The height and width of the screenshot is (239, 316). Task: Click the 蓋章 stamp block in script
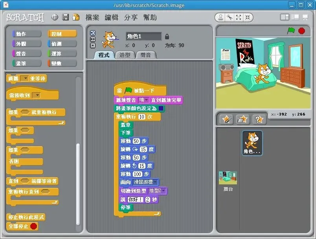click(126, 125)
